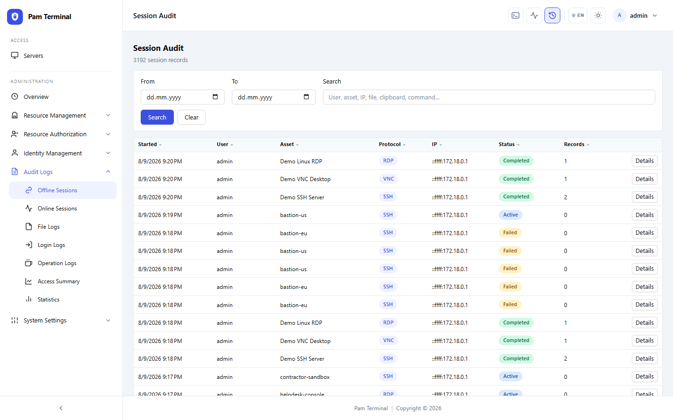Viewport: 673px width, 420px height.
Task: Click the session audit history icon in header
Action: click(552, 15)
